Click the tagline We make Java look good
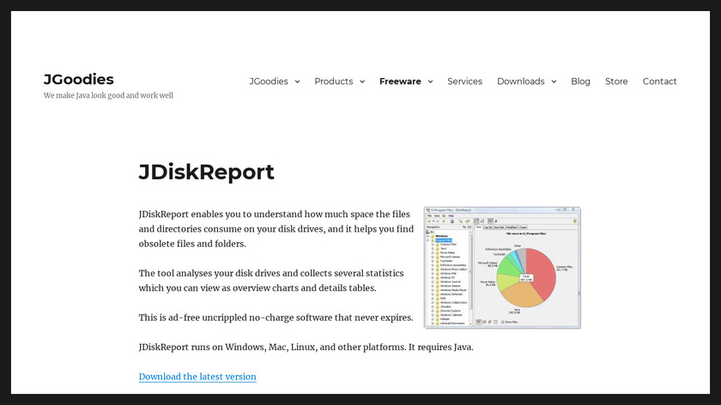This screenshot has width=721, height=405. 108,95
